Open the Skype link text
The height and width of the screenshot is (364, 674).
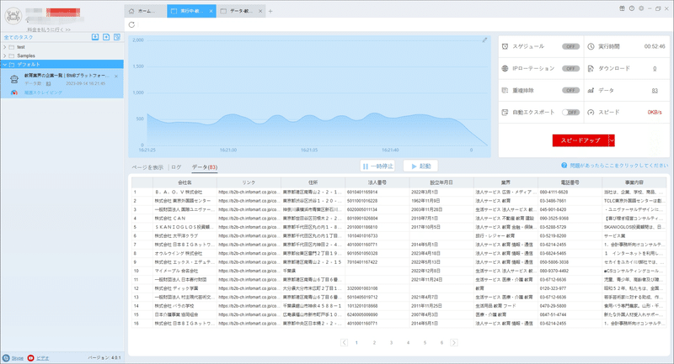[17, 358]
